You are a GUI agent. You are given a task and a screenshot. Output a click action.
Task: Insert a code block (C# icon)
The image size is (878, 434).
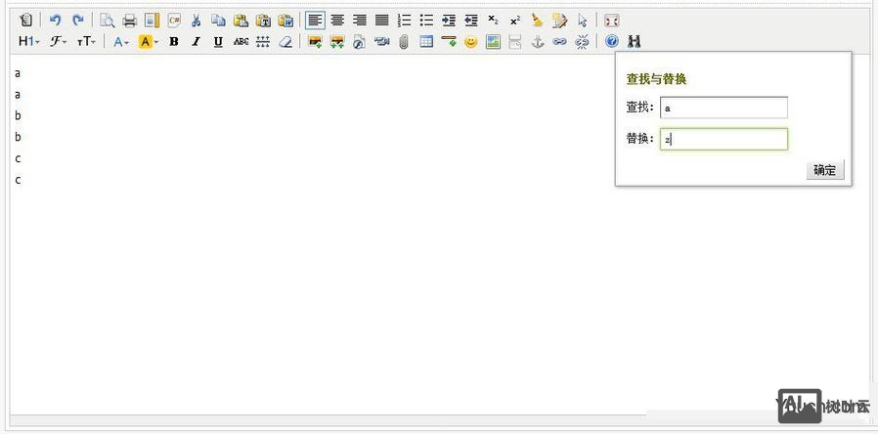point(175,21)
